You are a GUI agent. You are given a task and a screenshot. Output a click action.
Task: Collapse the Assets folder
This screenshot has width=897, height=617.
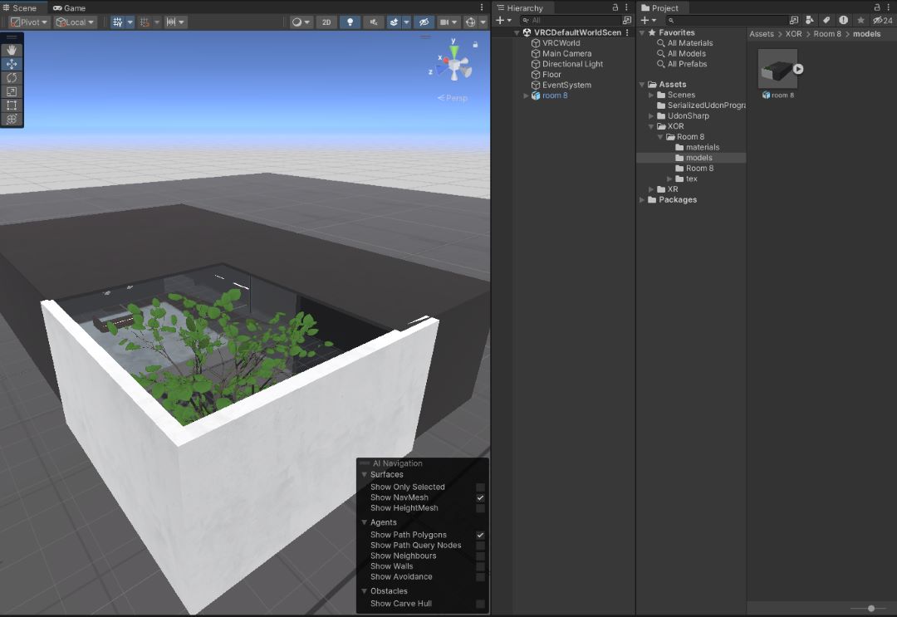[x=642, y=85]
